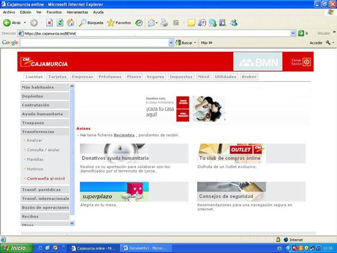The image size is (337, 253).
Task: Click Realizar under Transferencias
Action: [x=34, y=140]
